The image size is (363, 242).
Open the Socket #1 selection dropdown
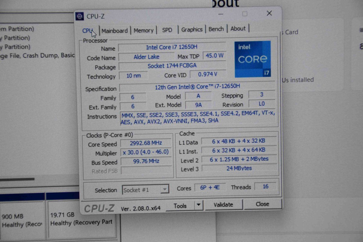[x=146, y=190]
